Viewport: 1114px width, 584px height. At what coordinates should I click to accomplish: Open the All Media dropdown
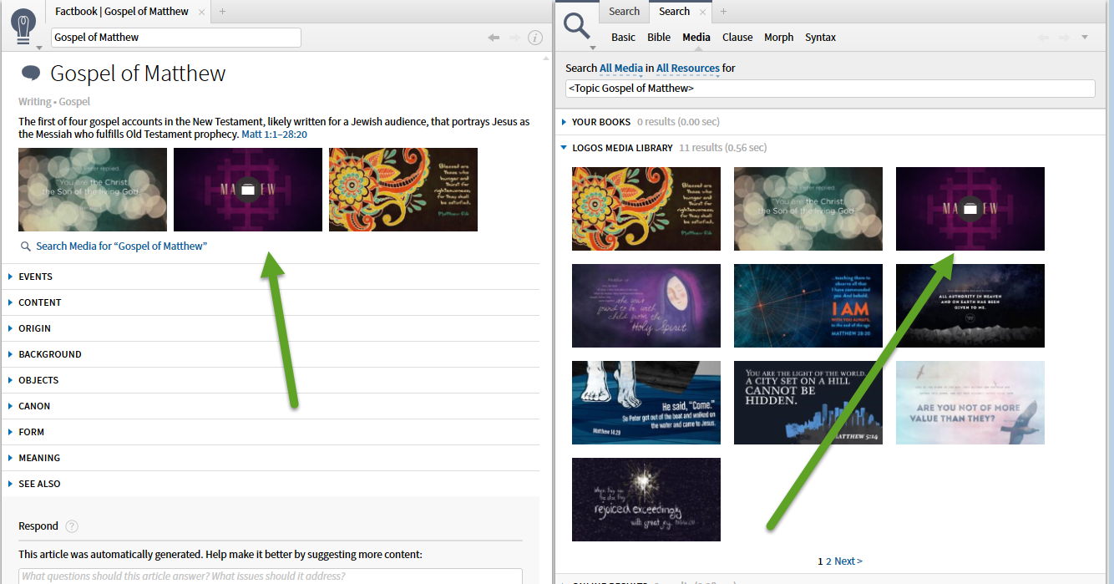coord(621,69)
